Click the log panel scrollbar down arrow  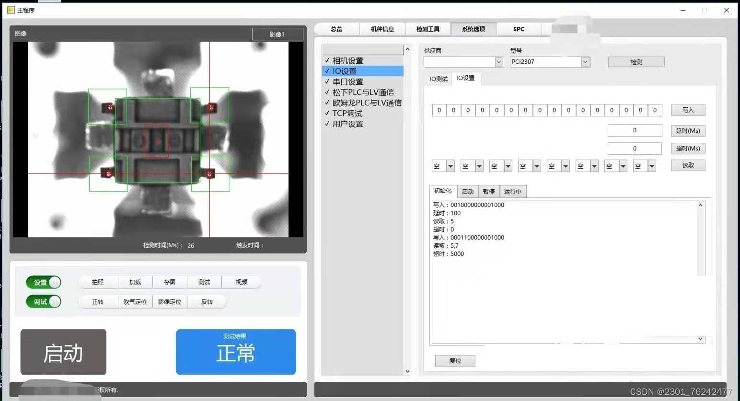coord(701,339)
